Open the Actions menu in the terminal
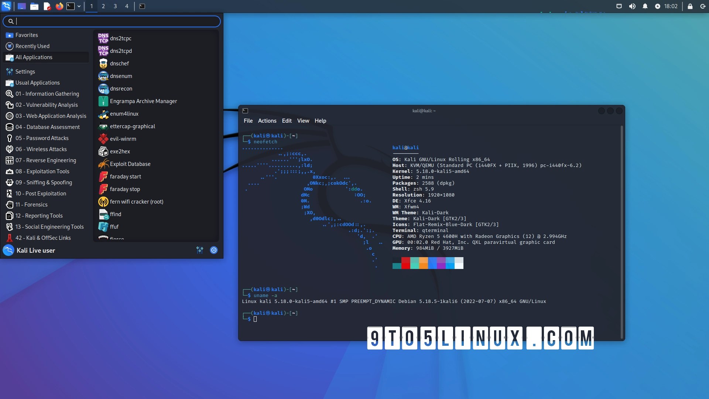 [267, 120]
